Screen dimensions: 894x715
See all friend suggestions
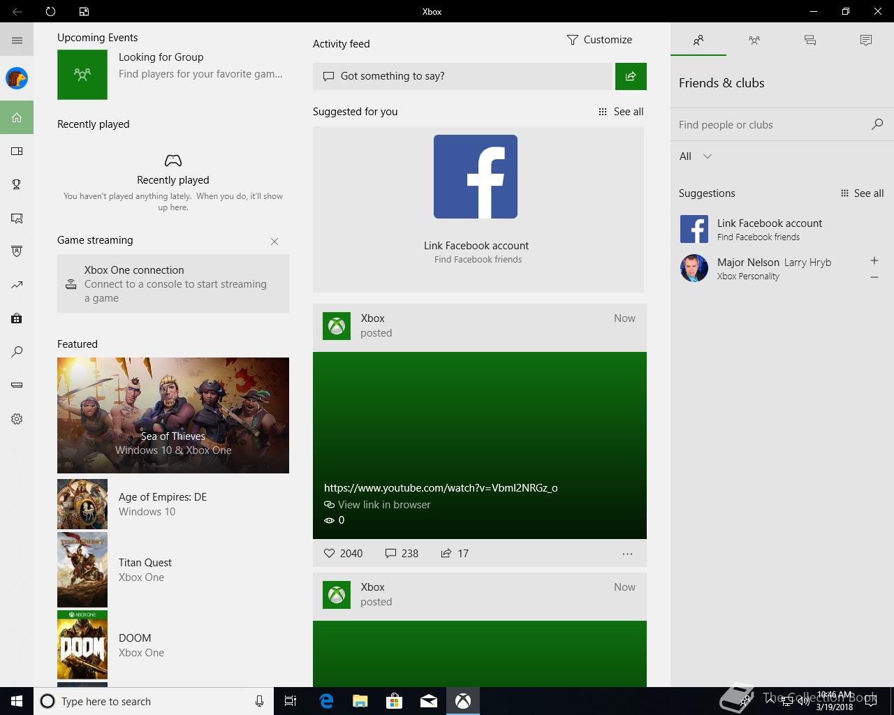[x=862, y=193]
